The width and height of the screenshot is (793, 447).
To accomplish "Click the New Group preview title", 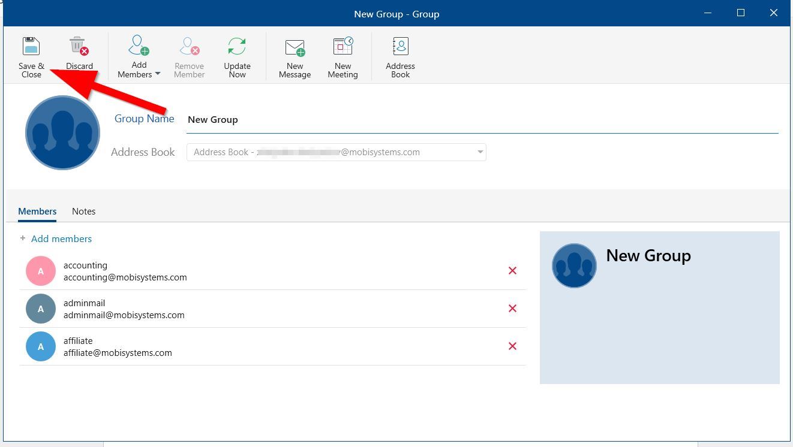I will pyautogui.click(x=648, y=256).
